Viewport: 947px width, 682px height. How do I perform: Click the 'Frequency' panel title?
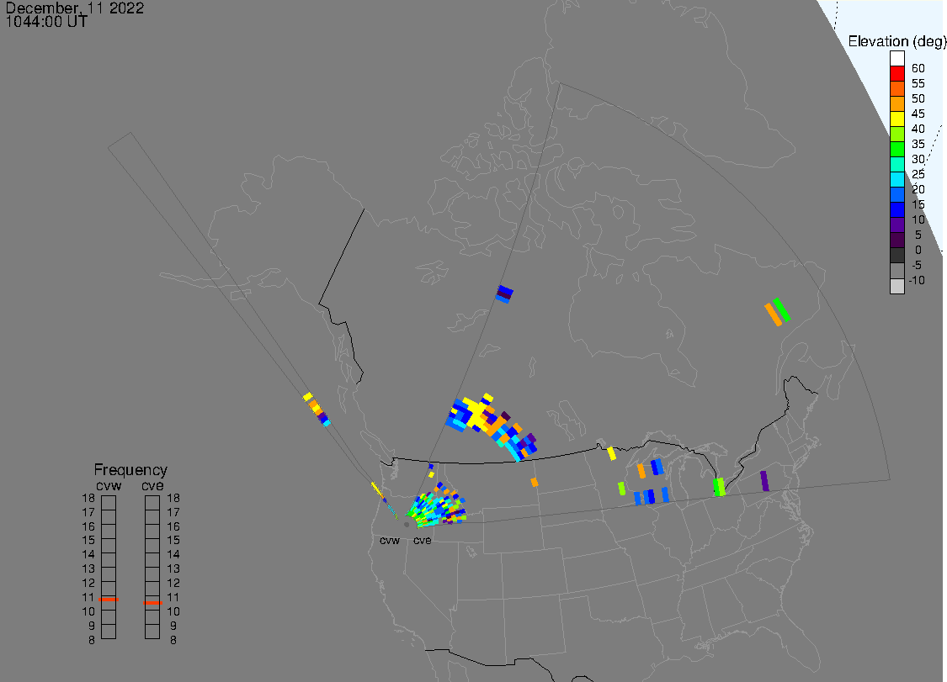point(130,469)
